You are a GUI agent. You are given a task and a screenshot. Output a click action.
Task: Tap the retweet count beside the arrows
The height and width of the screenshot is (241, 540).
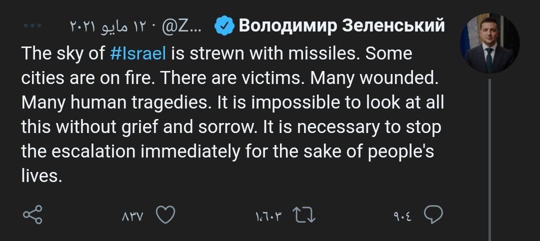(x=269, y=216)
